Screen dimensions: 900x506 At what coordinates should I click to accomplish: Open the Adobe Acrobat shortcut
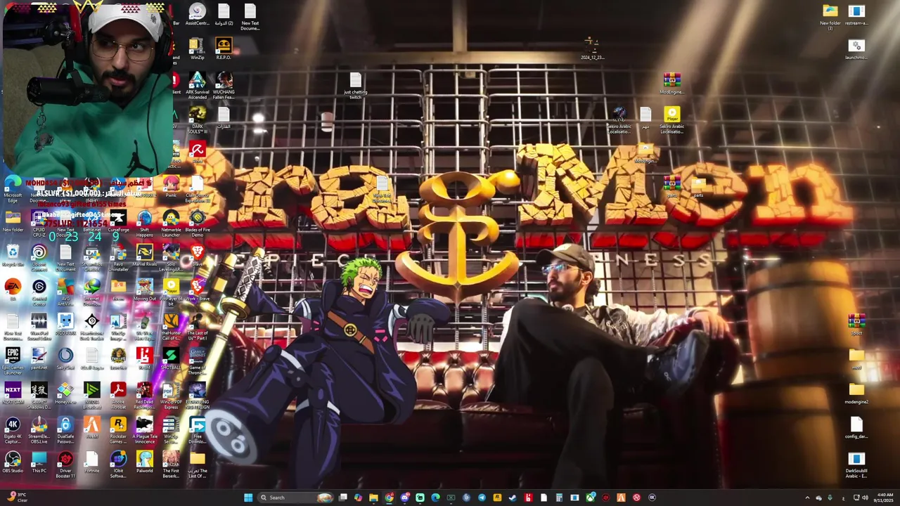pyautogui.click(x=118, y=395)
